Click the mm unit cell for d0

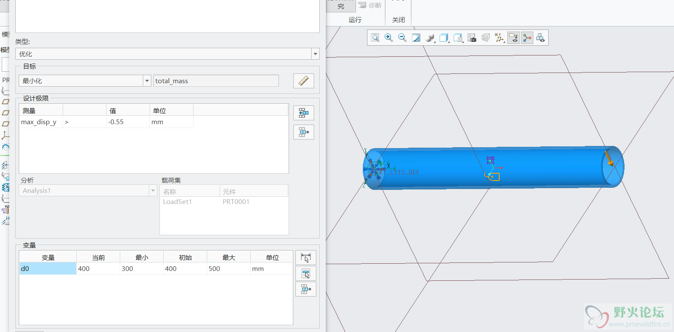click(272, 269)
